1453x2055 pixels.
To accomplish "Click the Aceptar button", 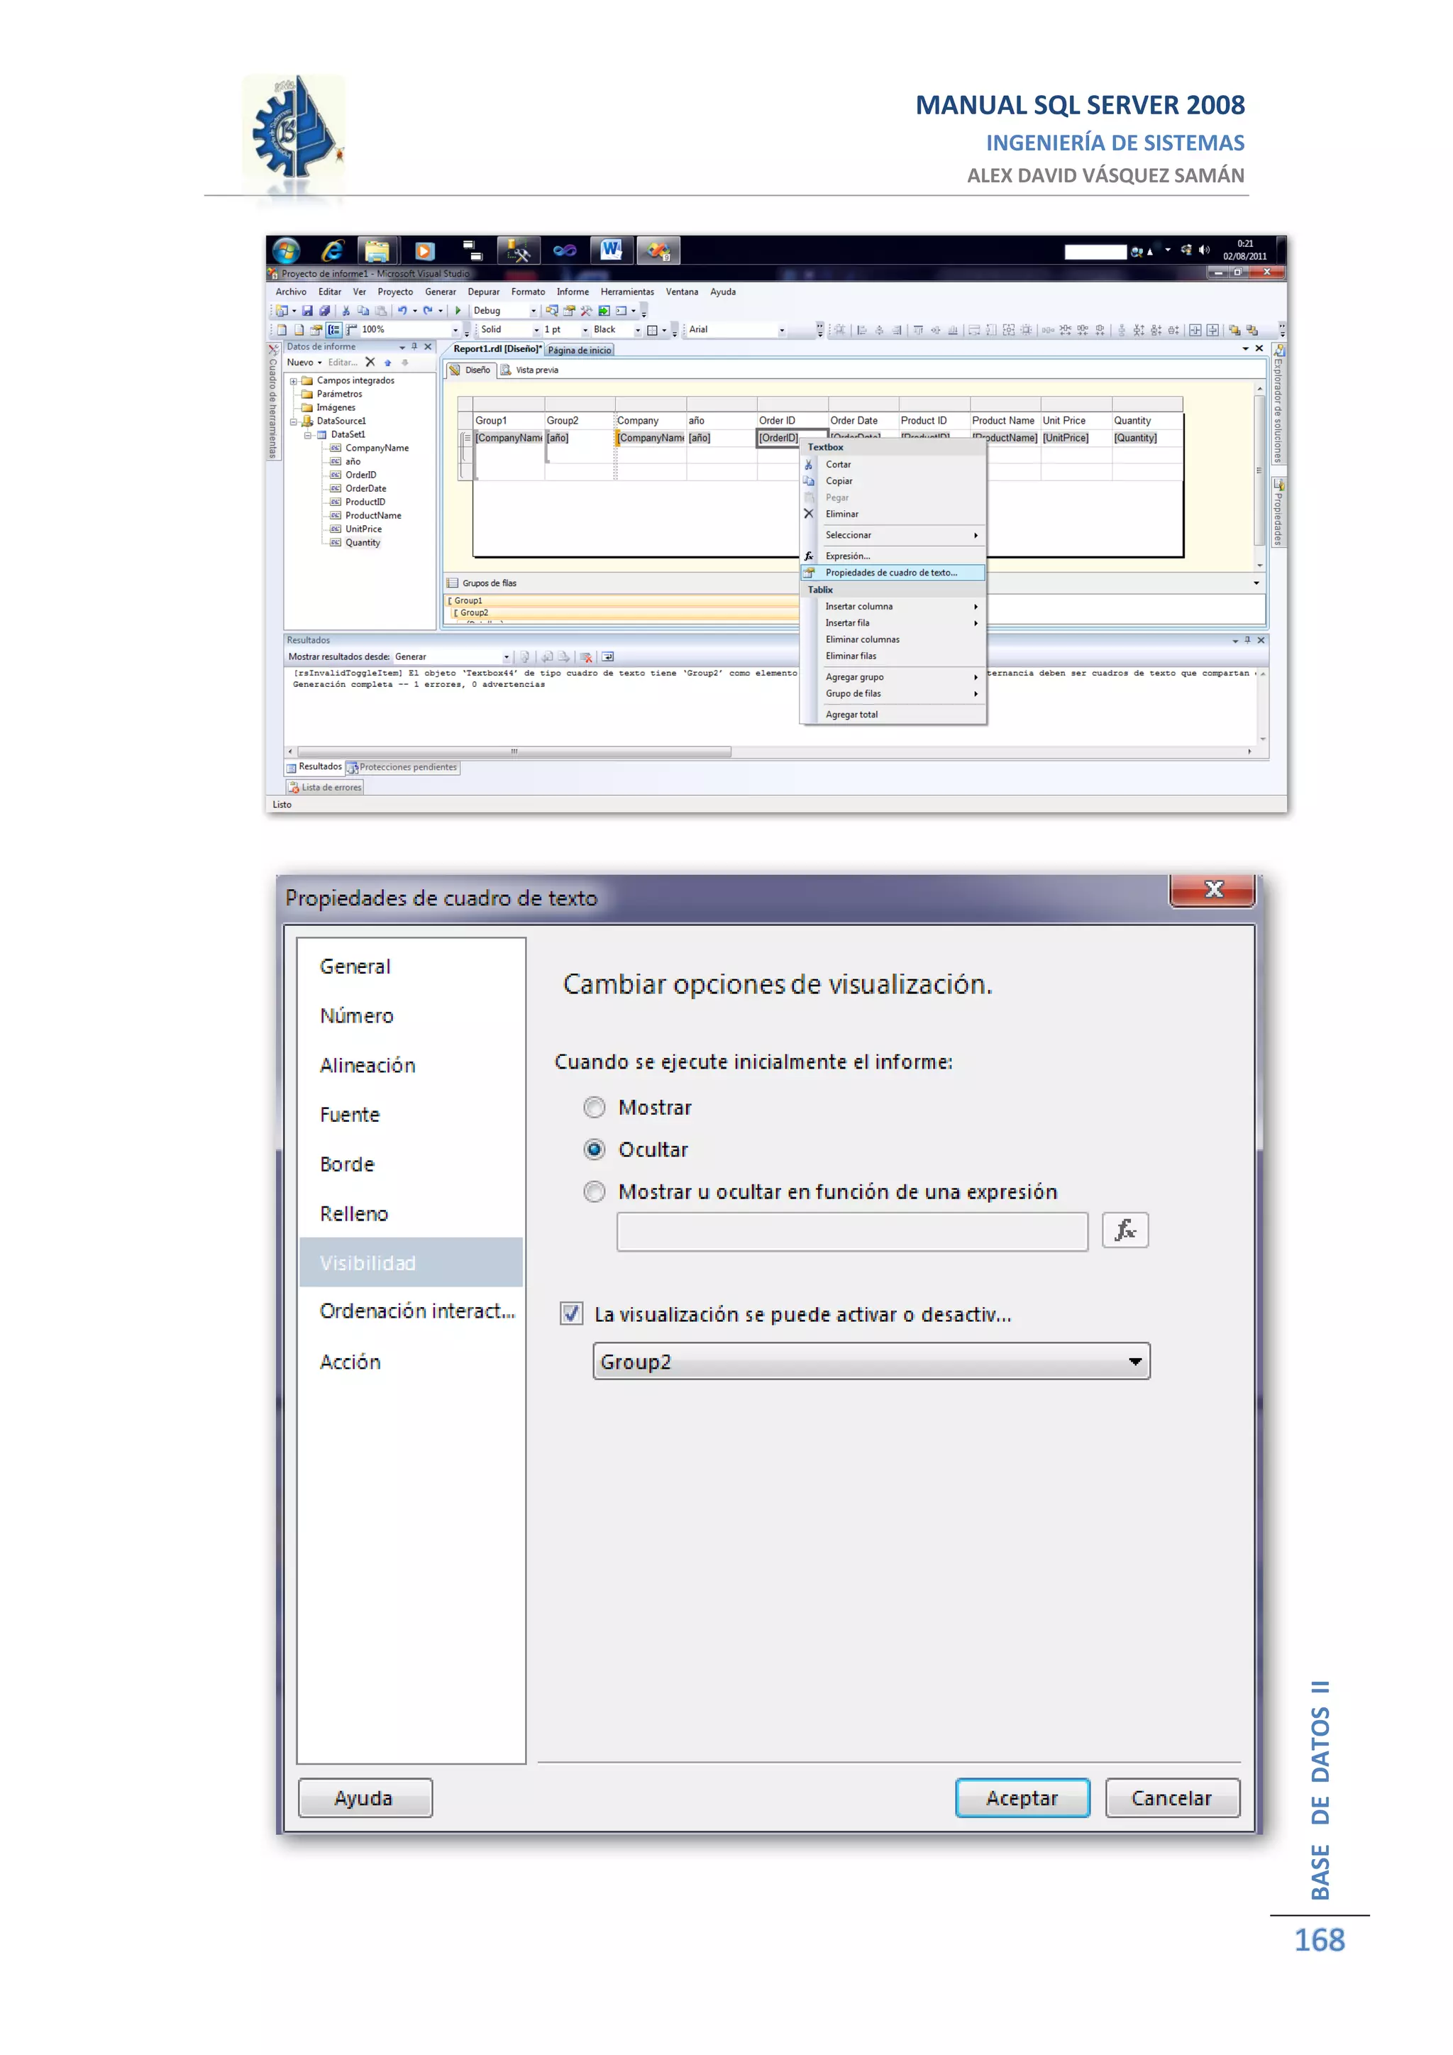I will (x=1022, y=1797).
